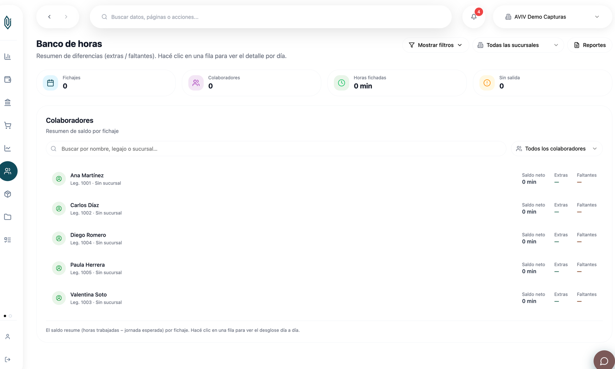Open Diego Romero's row detail

tap(324, 238)
